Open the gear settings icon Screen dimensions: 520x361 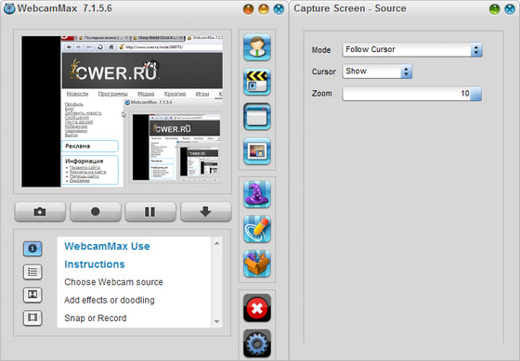pyautogui.click(x=257, y=343)
